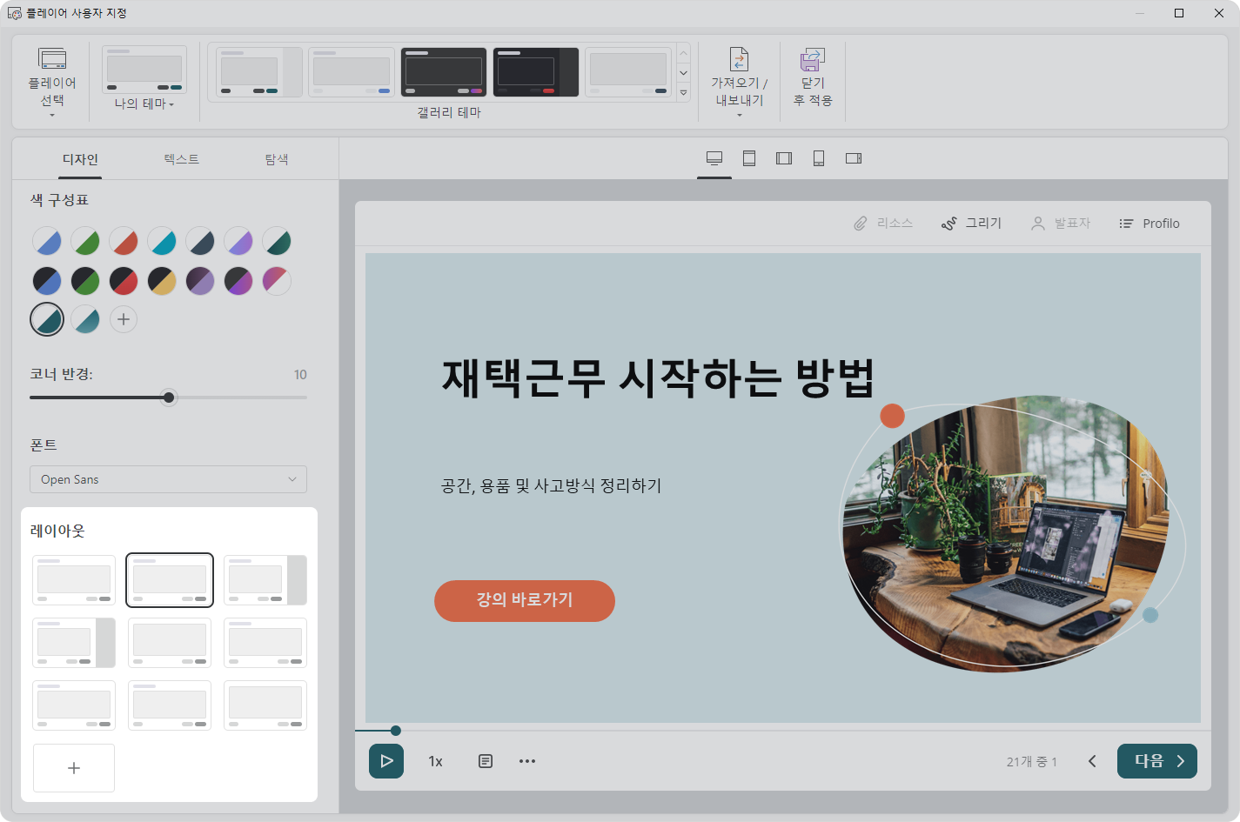Select the black and yellow color scheme
The width and height of the screenshot is (1240, 822).
pos(162,281)
